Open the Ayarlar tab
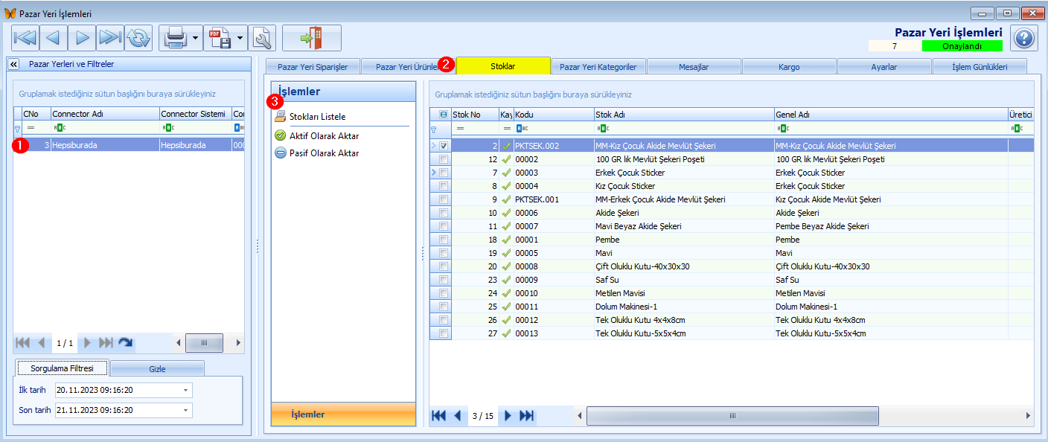This screenshot has height=442, width=1048. (x=884, y=67)
